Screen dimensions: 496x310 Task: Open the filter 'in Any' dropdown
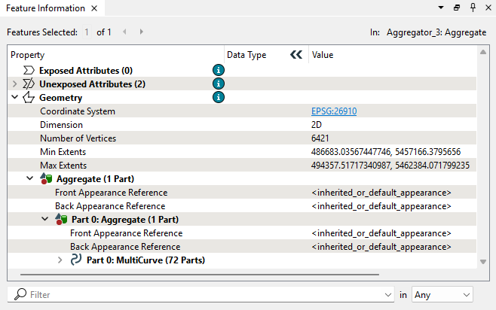(x=442, y=295)
